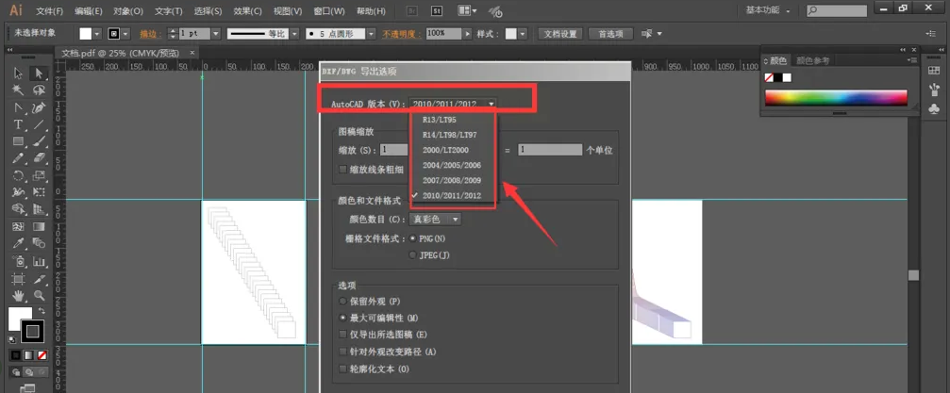Select the Type tool
Screen dimensions: 950x393
pyautogui.click(x=19, y=124)
